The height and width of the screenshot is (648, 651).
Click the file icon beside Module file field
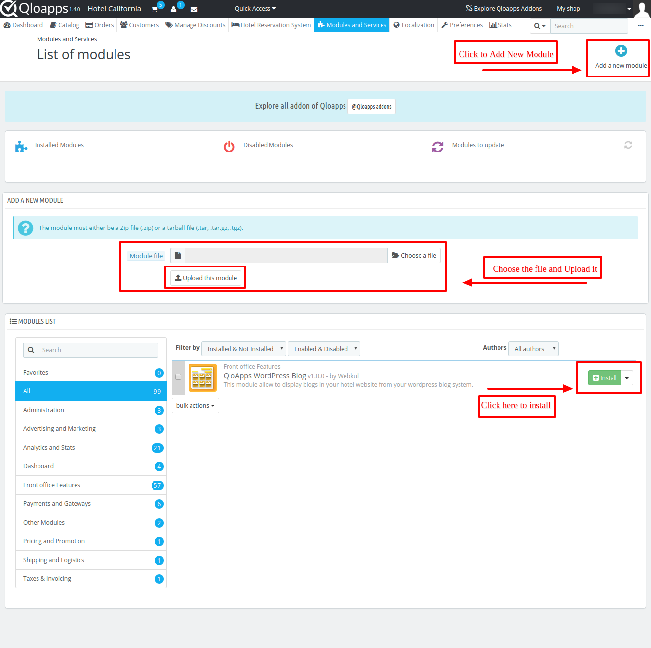point(178,255)
